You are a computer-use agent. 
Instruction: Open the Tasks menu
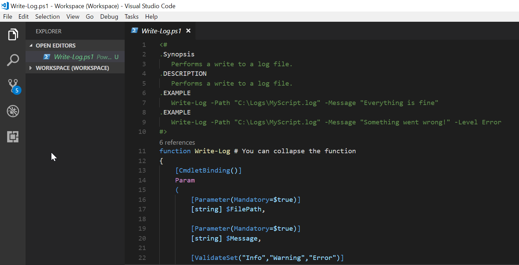131,17
